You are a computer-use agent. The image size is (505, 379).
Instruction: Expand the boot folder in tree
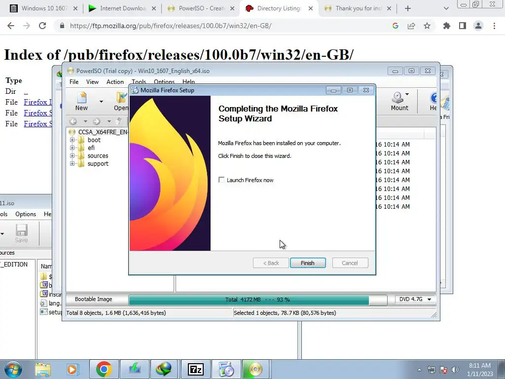point(72,140)
